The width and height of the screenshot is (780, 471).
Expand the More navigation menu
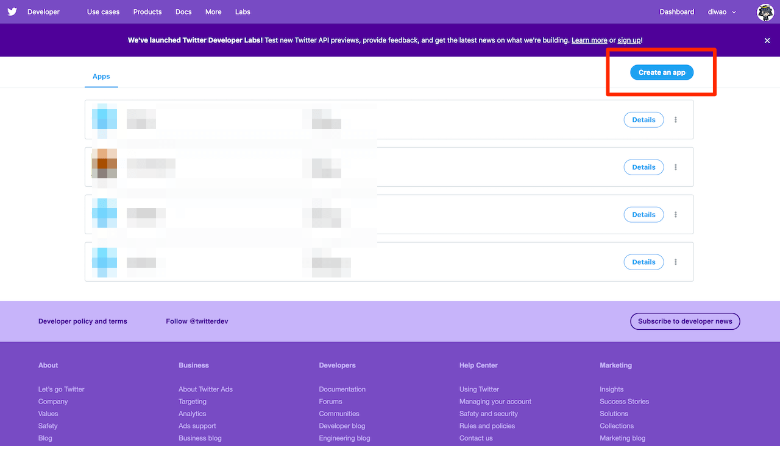pyautogui.click(x=213, y=12)
